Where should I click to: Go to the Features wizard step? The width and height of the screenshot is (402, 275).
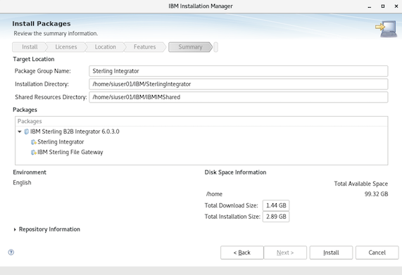click(x=144, y=47)
